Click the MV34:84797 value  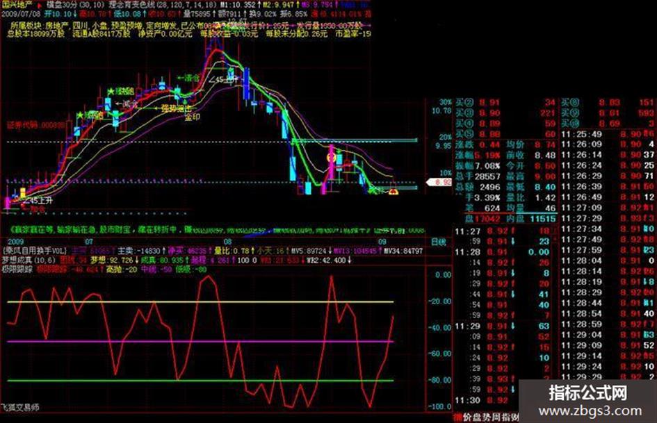(403, 251)
